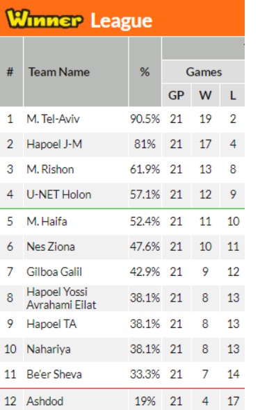Click the Winner League logo
Image resolution: width=276 pixels, height=410 pixels.
79,19
